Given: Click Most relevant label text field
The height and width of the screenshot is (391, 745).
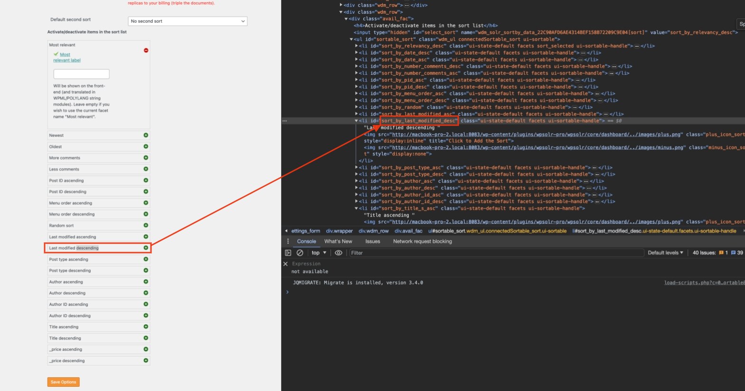Looking at the screenshot, I should tap(82, 74).
